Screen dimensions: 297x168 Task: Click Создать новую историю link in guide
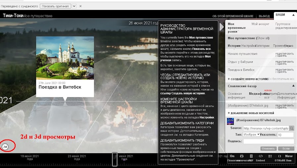click(x=183, y=93)
